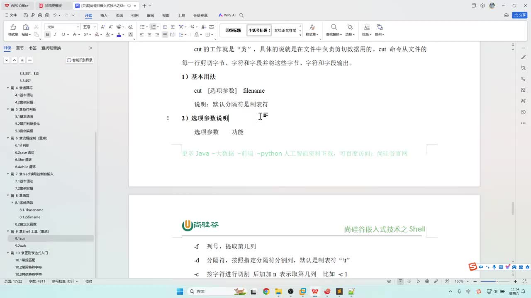
Task: Toggle Underline formatting
Action: click(x=63, y=35)
